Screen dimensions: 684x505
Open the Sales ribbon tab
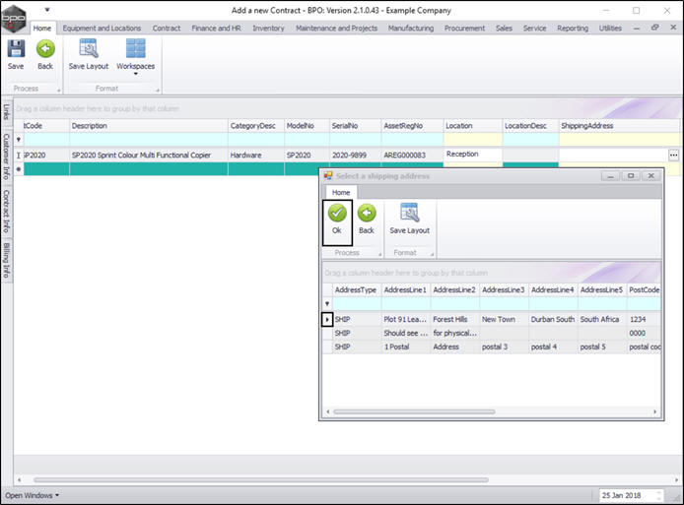tap(504, 29)
